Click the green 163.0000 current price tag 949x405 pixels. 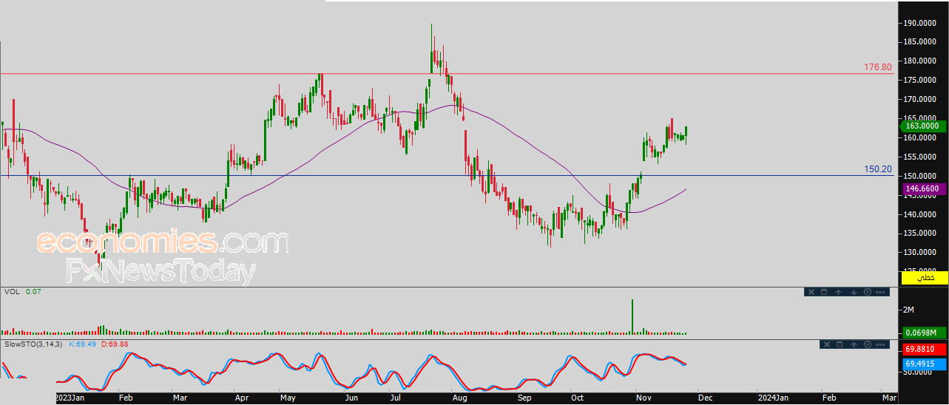922,126
